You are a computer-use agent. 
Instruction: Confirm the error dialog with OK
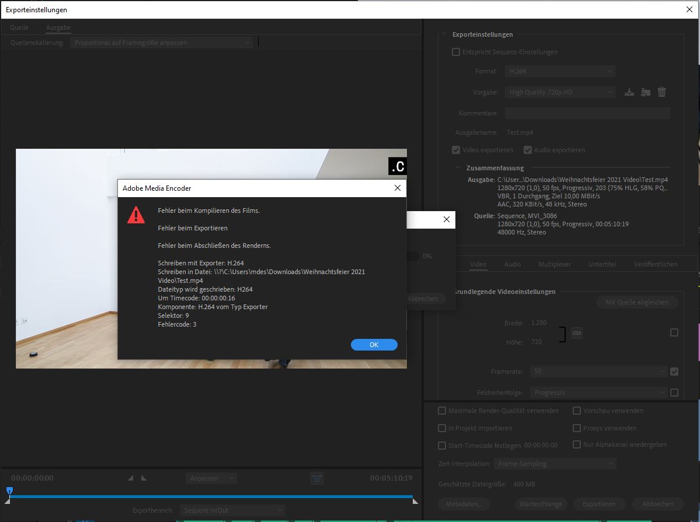pos(374,344)
